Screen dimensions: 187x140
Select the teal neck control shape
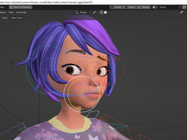coord(93,115)
